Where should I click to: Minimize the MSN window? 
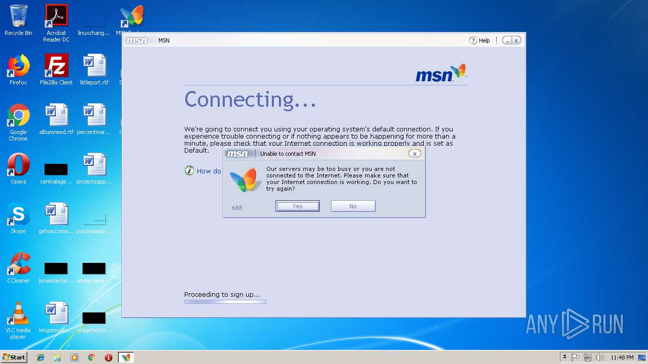(507, 40)
